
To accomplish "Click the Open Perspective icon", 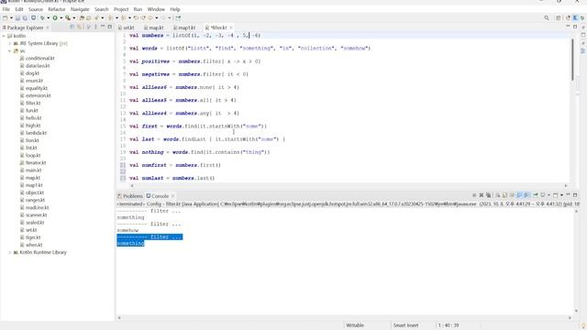I will 559,18.
